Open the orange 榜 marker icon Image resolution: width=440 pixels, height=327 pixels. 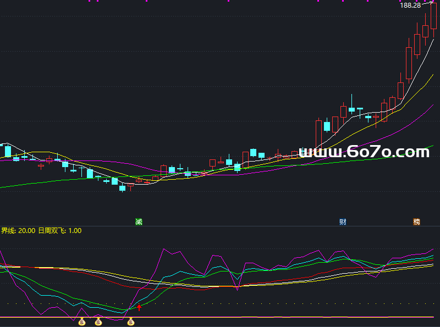click(417, 222)
